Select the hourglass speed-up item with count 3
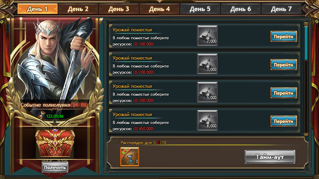 pos(130,157)
